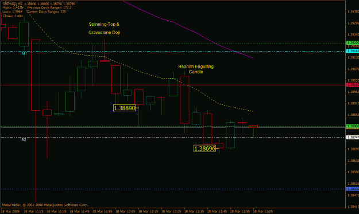The height and width of the screenshot is (214, 359).
Task: Click the 1.39295 price scale label
Action: pyautogui.click(x=353, y=23)
